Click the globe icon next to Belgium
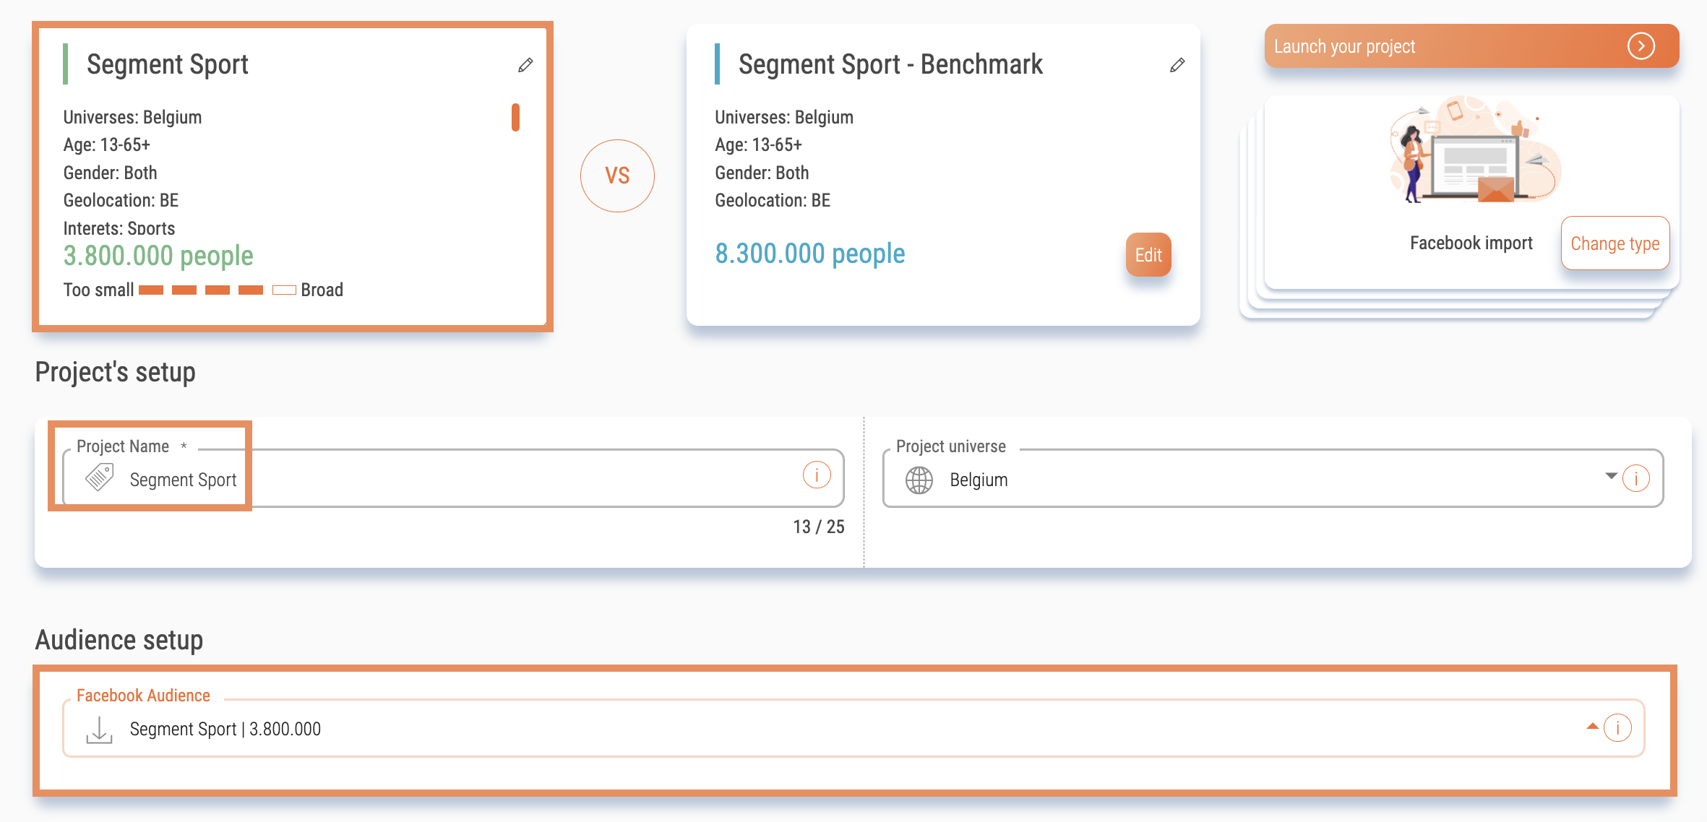Image resolution: width=1707 pixels, height=822 pixels. pos(919,480)
